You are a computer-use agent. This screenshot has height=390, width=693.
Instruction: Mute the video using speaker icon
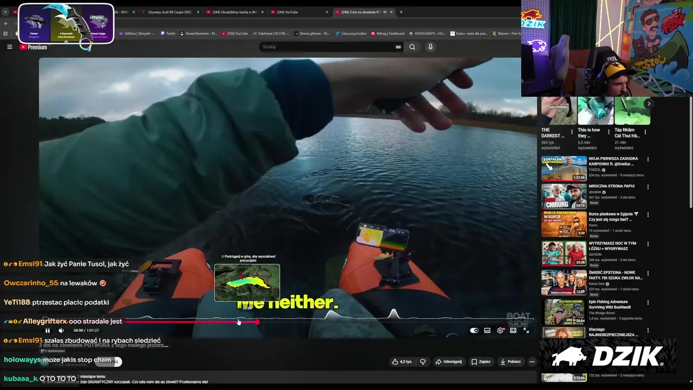click(61, 330)
